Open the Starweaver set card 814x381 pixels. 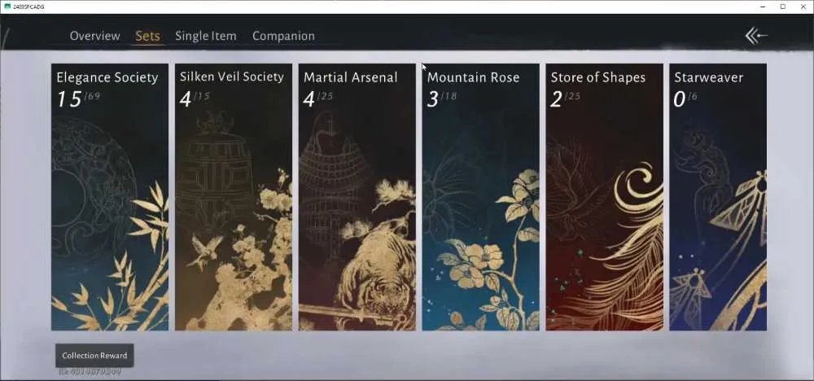tap(717, 197)
